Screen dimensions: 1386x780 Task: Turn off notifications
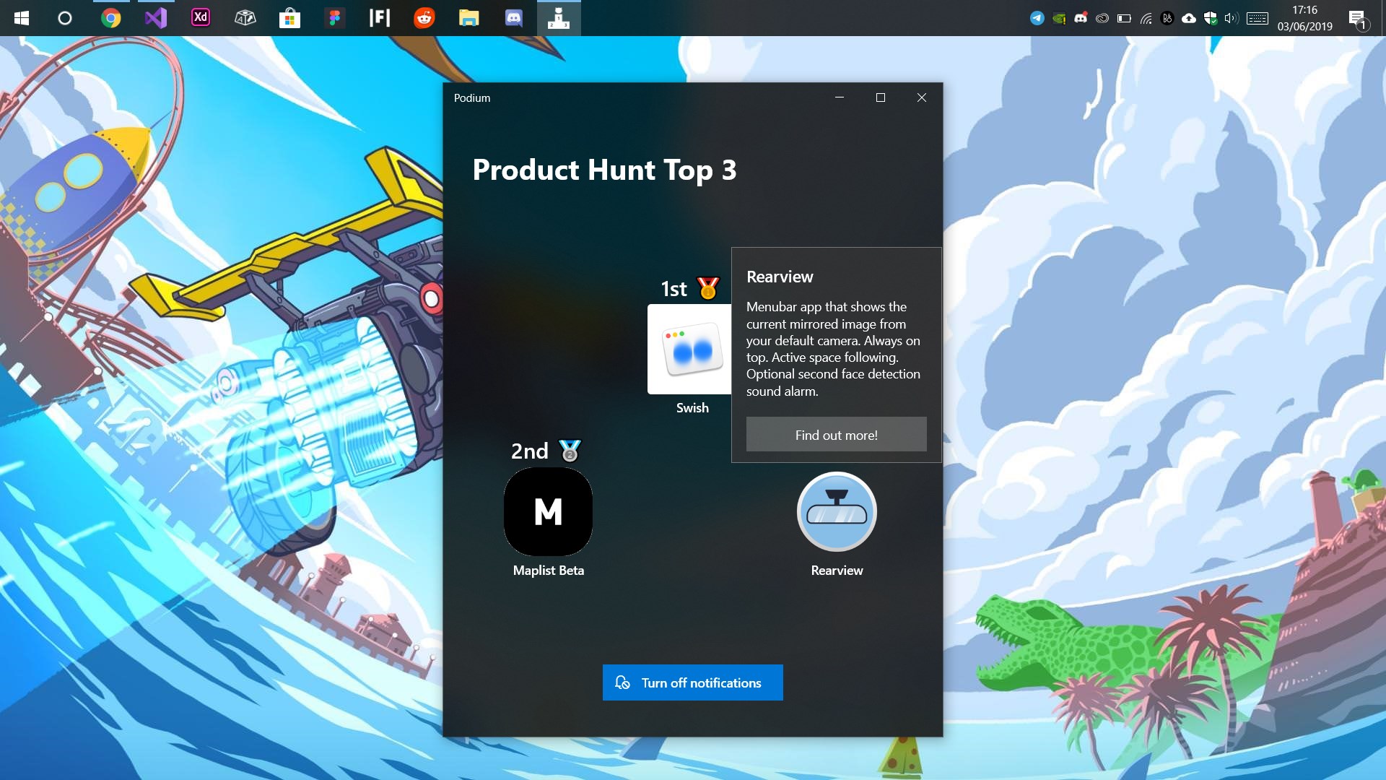click(692, 682)
